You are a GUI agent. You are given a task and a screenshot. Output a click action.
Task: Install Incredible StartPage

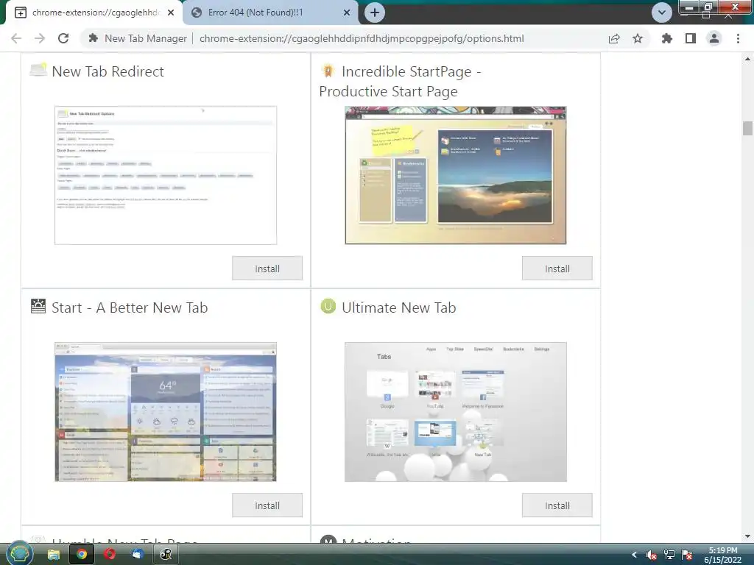pyautogui.click(x=557, y=268)
